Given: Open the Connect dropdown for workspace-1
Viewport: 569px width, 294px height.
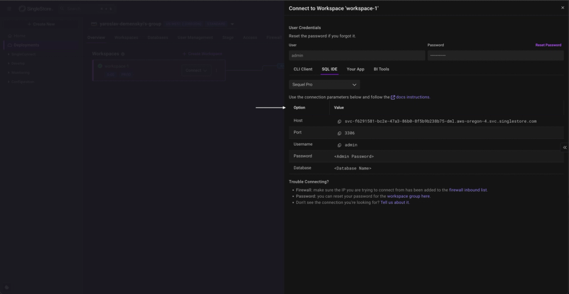Looking at the screenshot, I should pyautogui.click(x=196, y=70).
